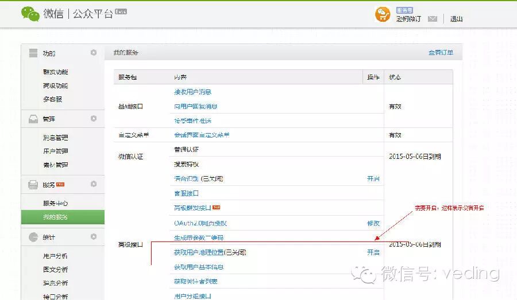Click the 有效 status of 基础接口

395,106
